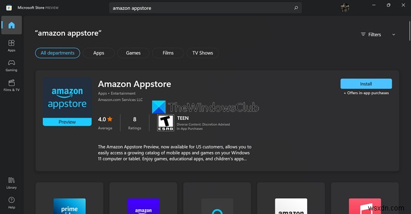Open the white Amazon app card
The width and height of the screenshot is (411, 214).
click(x=291, y=198)
